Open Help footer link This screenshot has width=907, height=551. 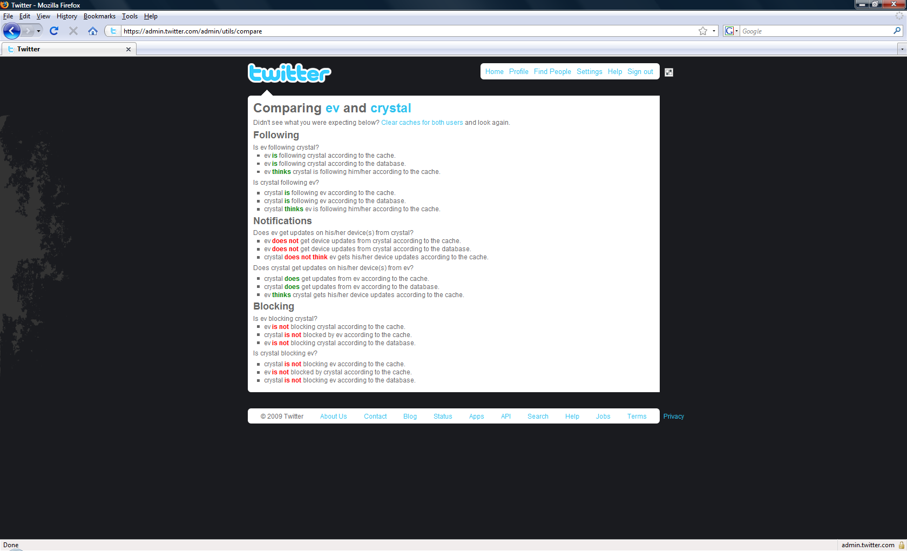572,416
